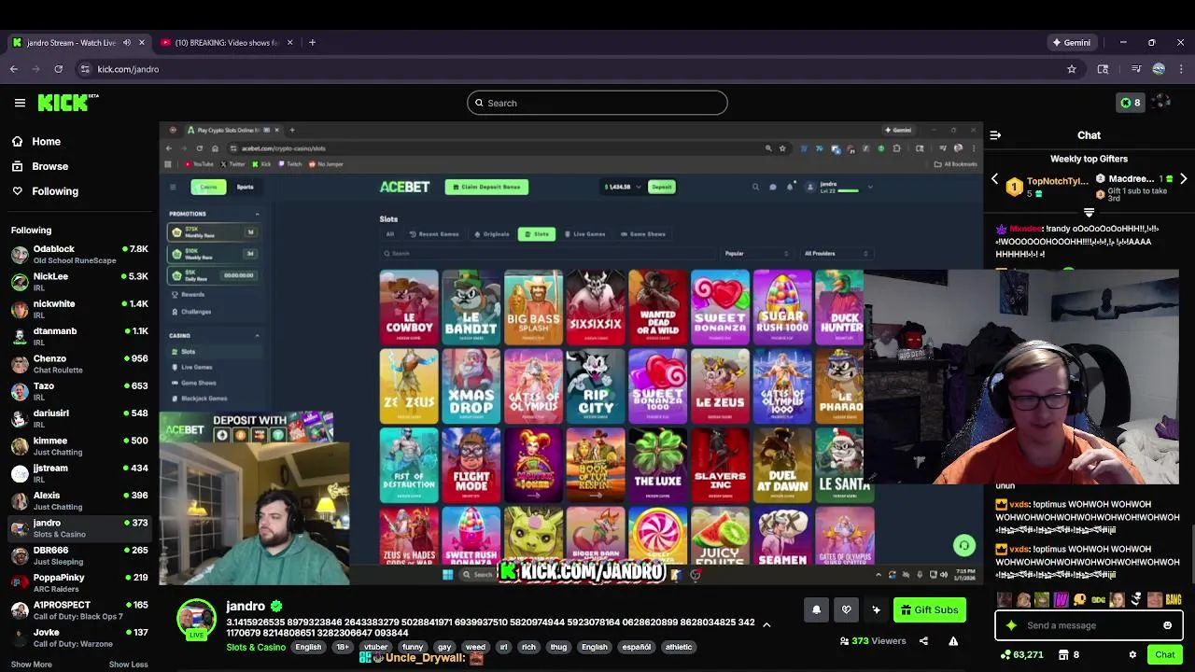Open the dariusirl channel in Following
The height and width of the screenshot is (672, 1195).
point(79,418)
